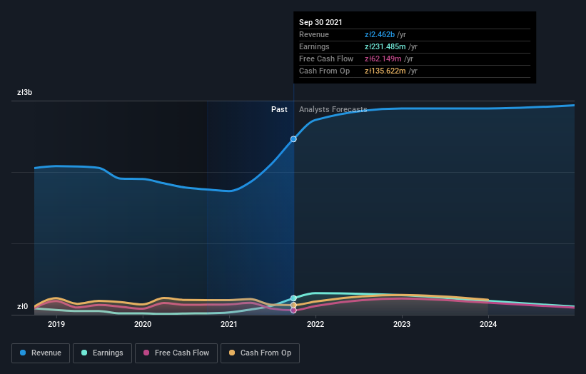Click the Analysts Forecasts label
The width and height of the screenshot is (586, 374).
pos(333,109)
